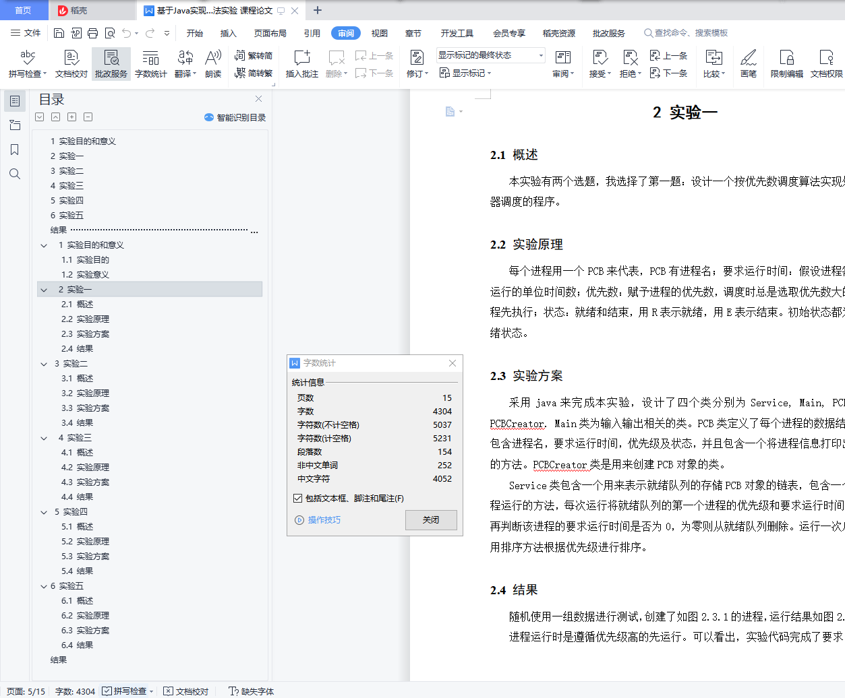This screenshot has height=698, width=845.
Task: Toggle include text boxes, footnotes checkbox (包括文本框)
Action: click(x=297, y=499)
